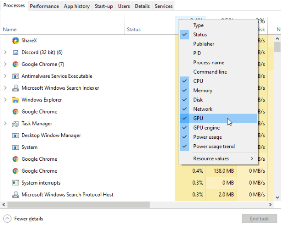Expand Microsoft Windows Search Indexer
281x229 pixels.
click(5, 88)
